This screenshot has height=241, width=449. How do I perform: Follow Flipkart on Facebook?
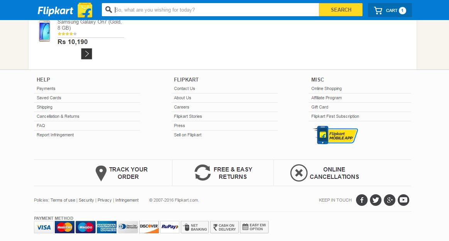pyautogui.click(x=361, y=200)
